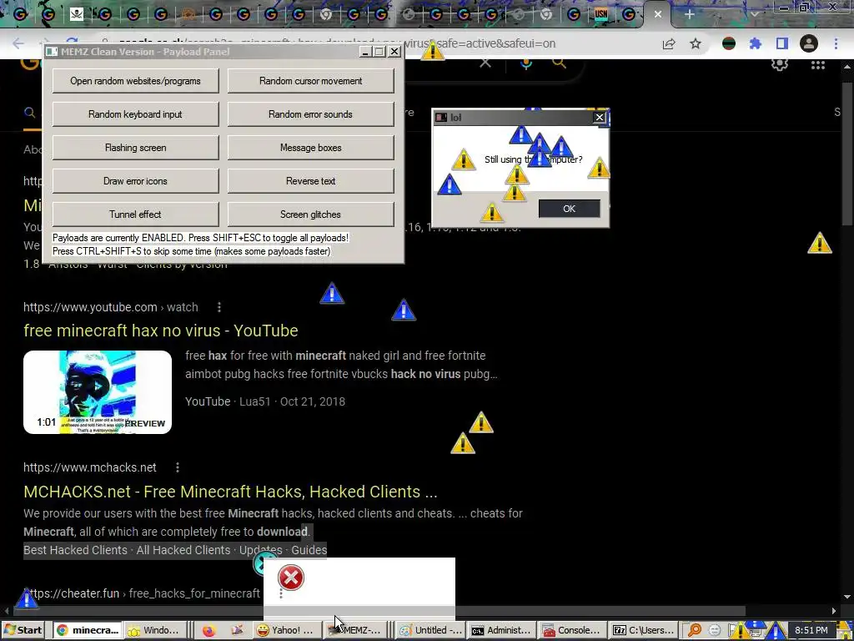854x641 pixels.
Task: Open Chrome side panel icon
Action: (x=782, y=43)
